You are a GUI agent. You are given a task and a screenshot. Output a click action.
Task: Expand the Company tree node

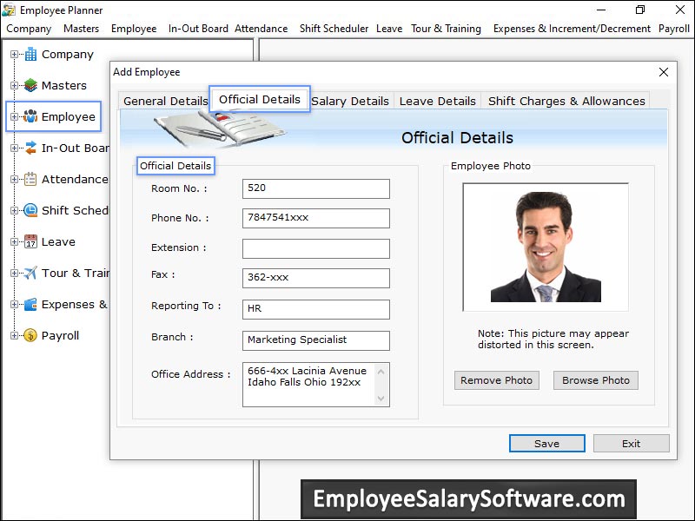pos(14,55)
